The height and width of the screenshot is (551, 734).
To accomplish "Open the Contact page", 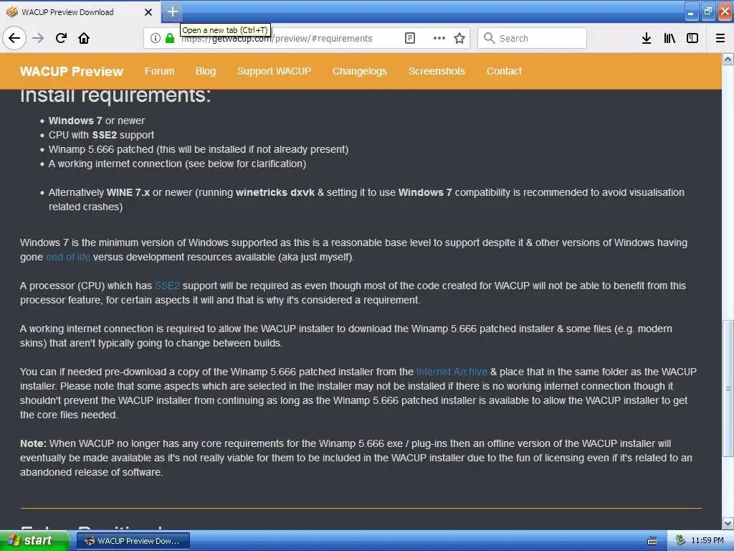I will click(x=504, y=71).
